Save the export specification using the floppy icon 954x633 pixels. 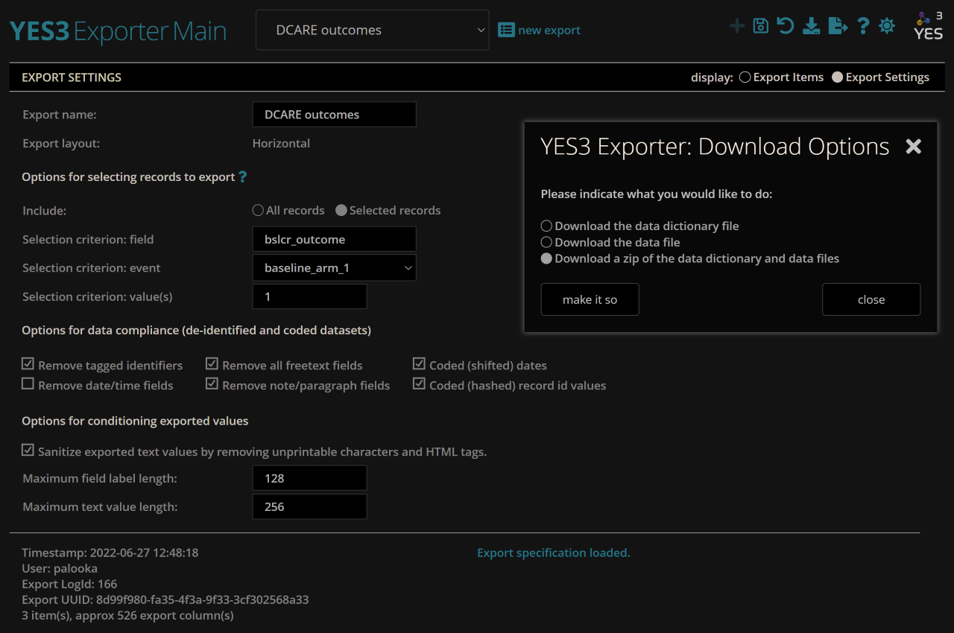[760, 25]
